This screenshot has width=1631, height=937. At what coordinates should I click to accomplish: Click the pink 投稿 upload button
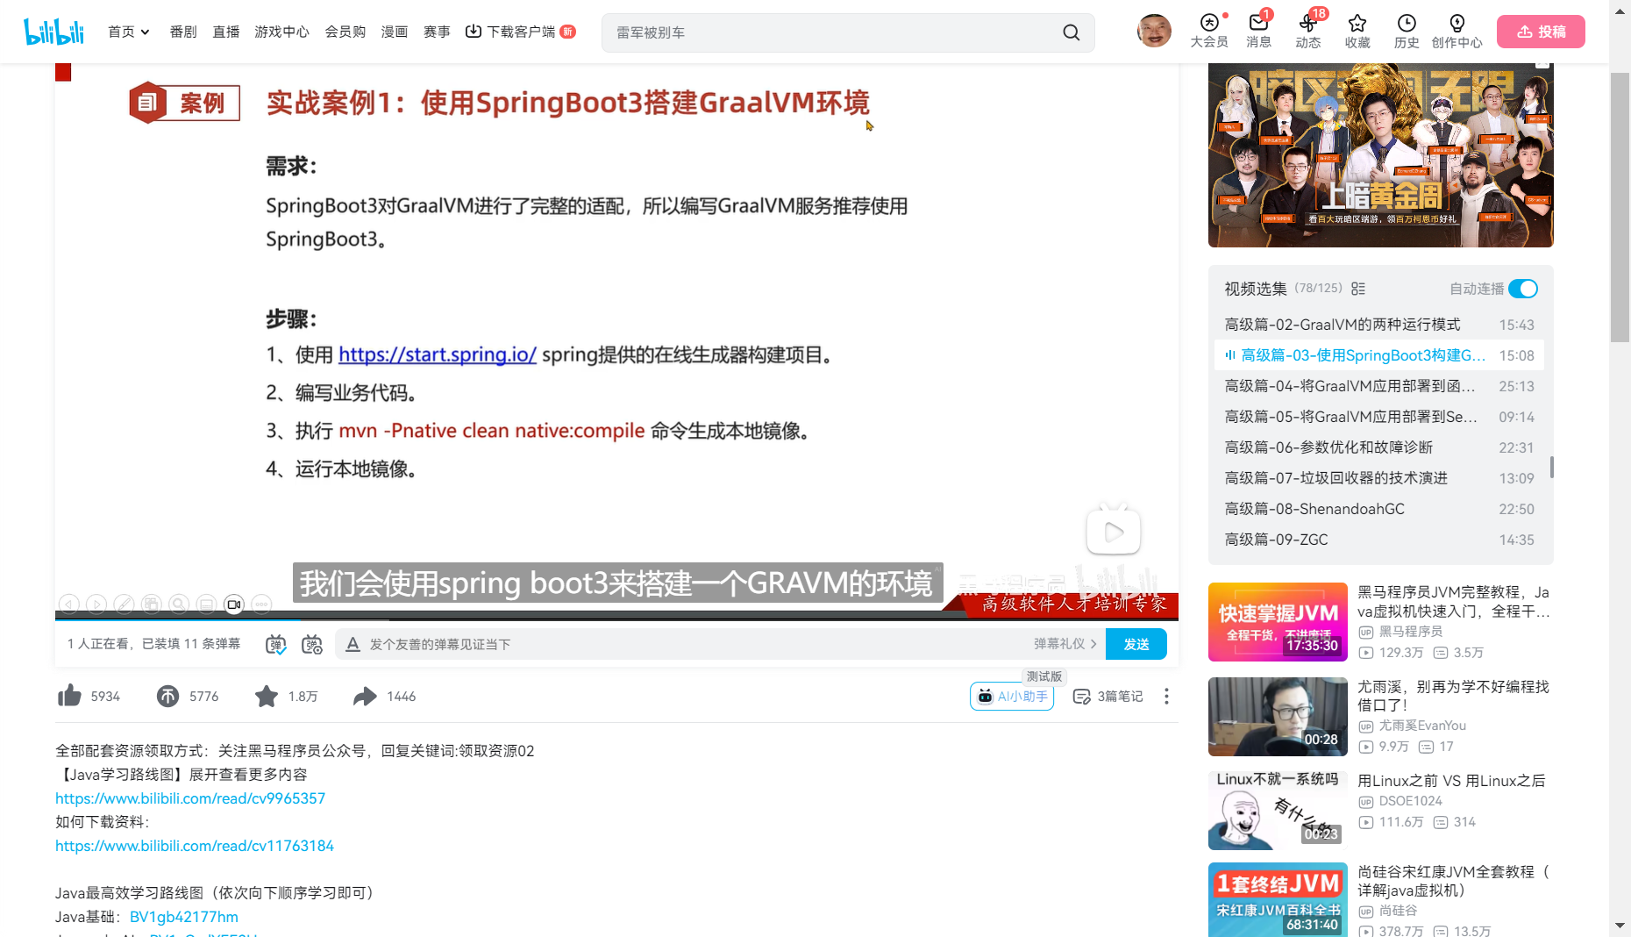click(1540, 31)
